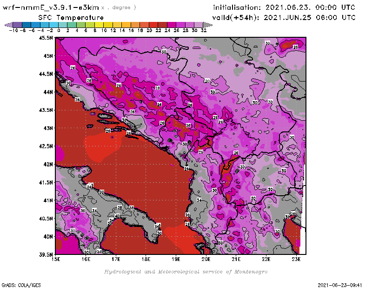The height and width of the screenshot is (288, 372).
Task: Click the '19E' longitude axis label
Action: [176, 259]
